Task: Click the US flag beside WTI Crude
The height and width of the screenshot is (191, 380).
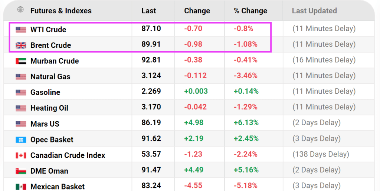Action: pos(21,29)
